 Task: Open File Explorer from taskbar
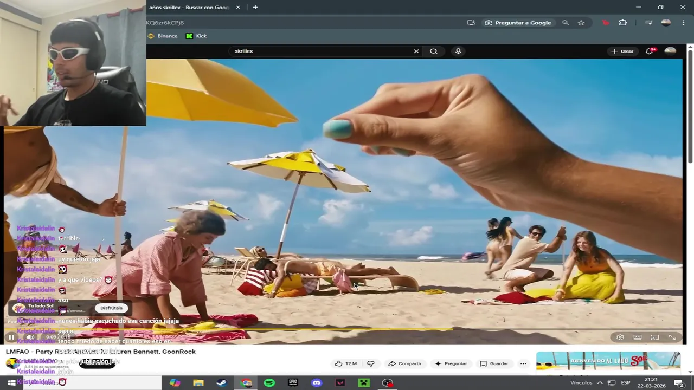[x=198, y=383]
